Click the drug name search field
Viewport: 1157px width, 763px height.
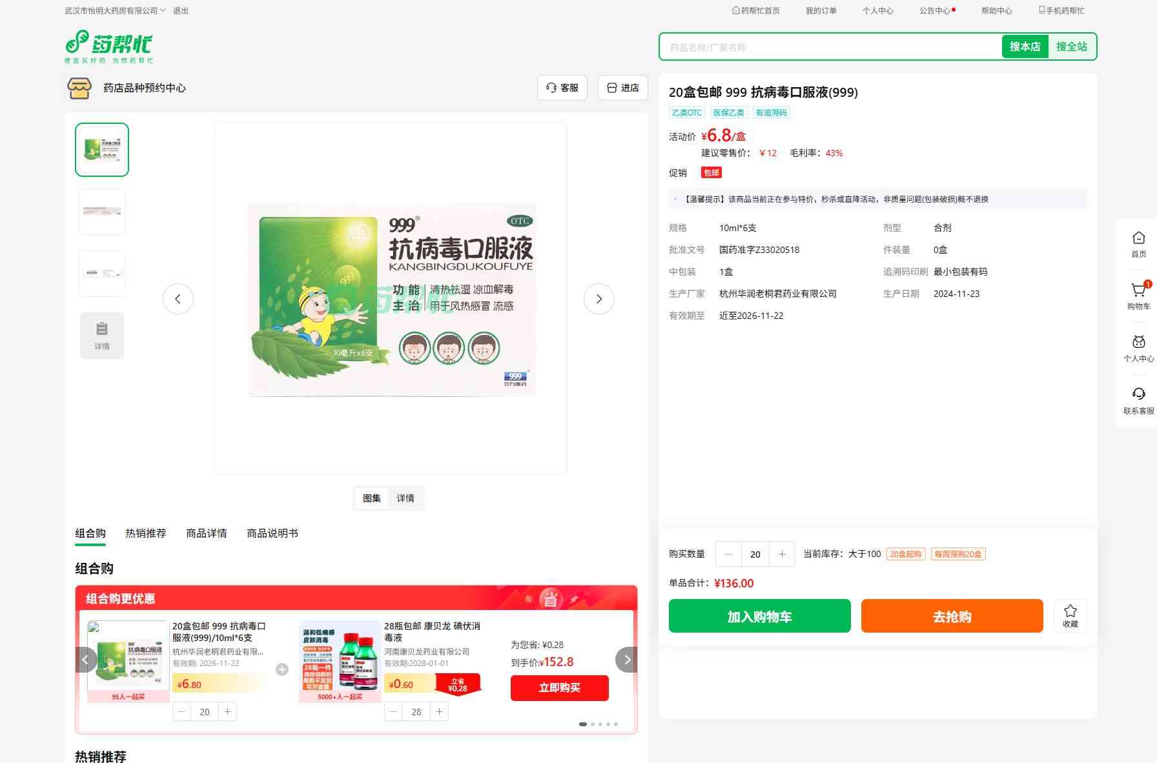pos(830,47)
